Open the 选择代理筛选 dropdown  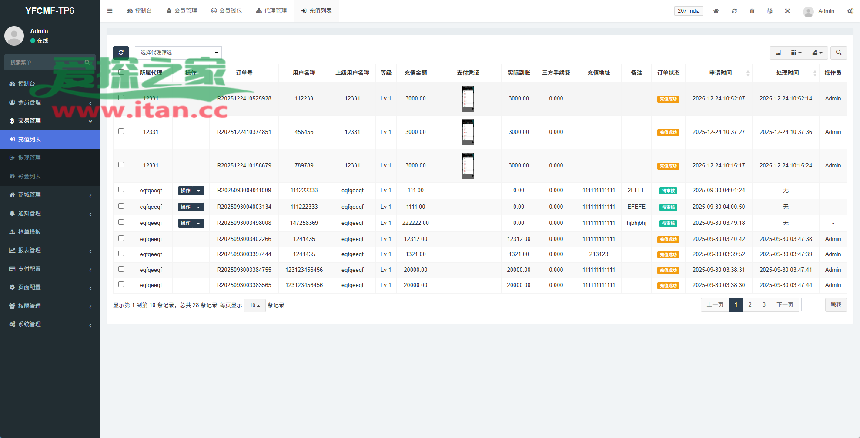coord(178,53)
